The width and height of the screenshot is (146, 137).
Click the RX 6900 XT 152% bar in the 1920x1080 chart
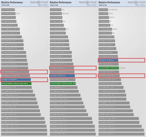tap(24, 134)
